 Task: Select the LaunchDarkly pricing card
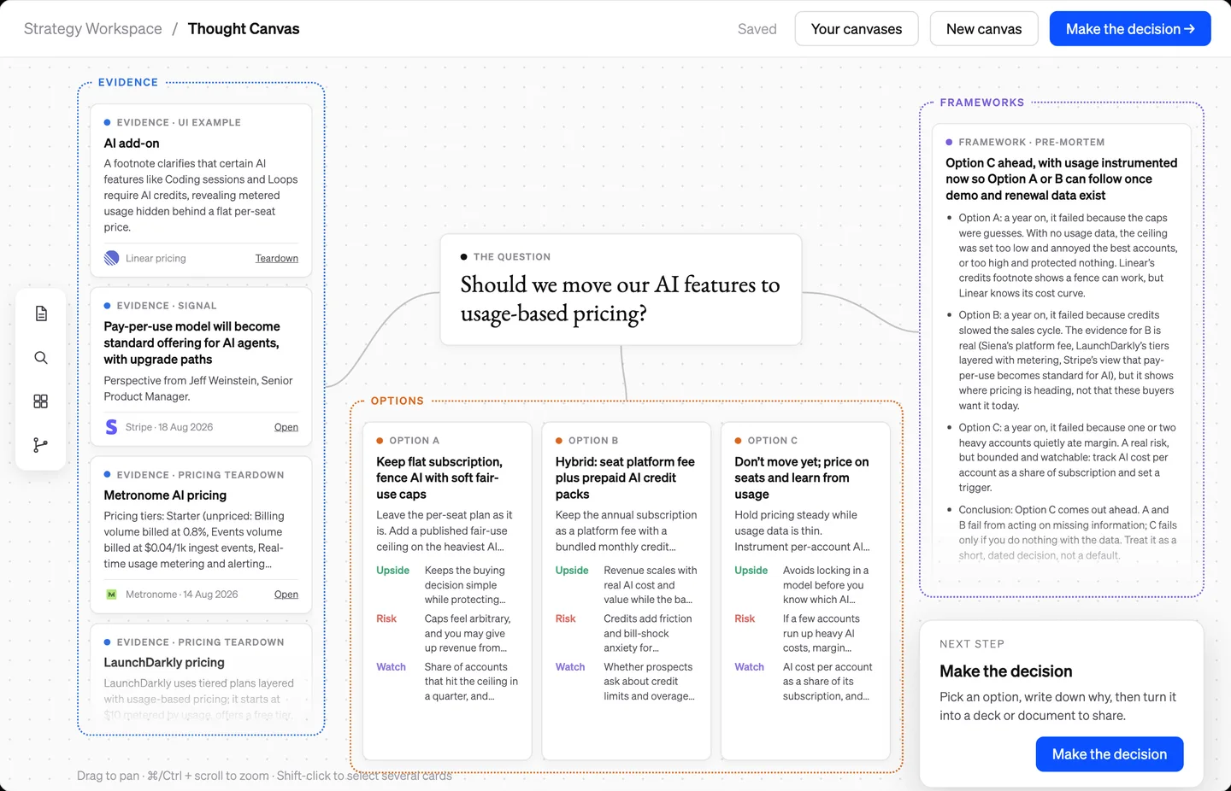coord(201,675)
